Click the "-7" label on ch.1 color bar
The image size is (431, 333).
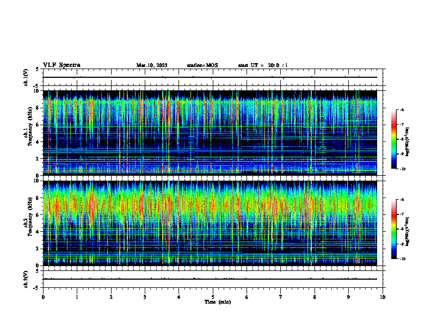(402, 125)
